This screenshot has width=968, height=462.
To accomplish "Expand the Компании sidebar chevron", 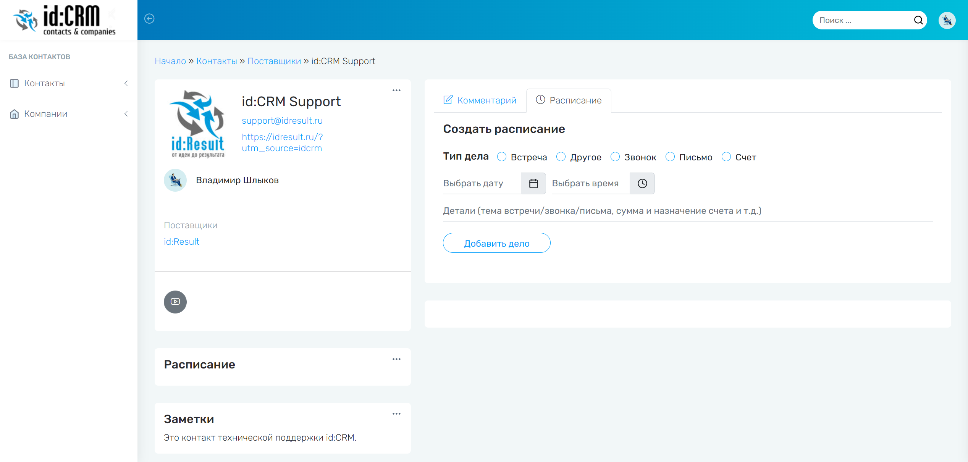I will (126, 114).
